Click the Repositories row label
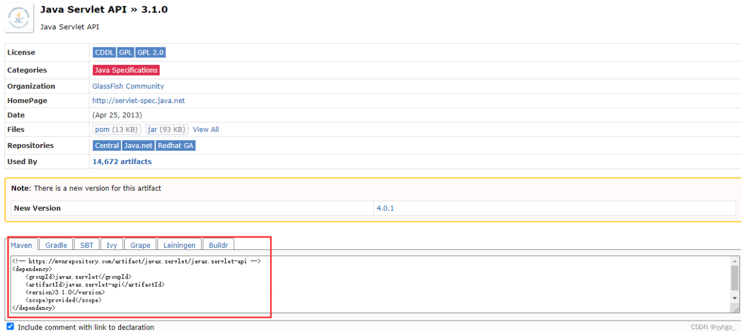The height and width of the screenshot is (336, 744). (x=30, y=145)
